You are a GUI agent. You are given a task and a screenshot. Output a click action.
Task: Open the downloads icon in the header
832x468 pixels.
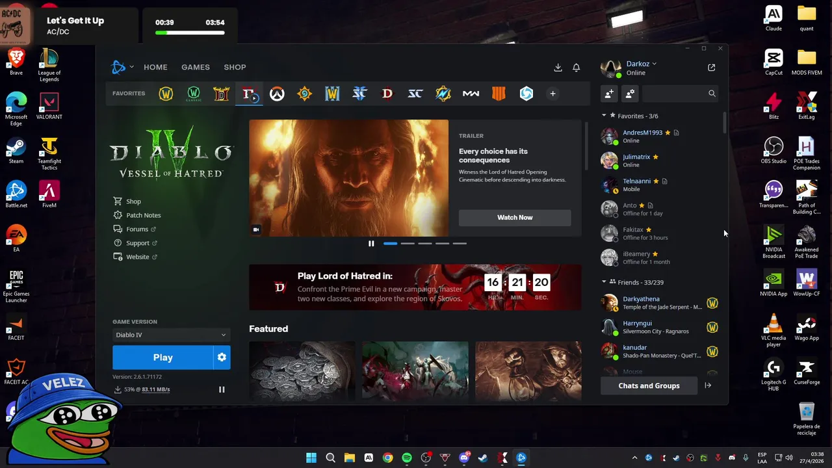pyautogui.click(x=558, y=68)
